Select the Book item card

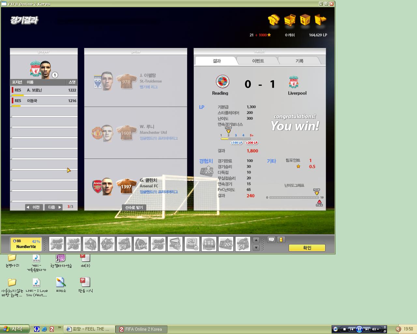pos(175,244)
